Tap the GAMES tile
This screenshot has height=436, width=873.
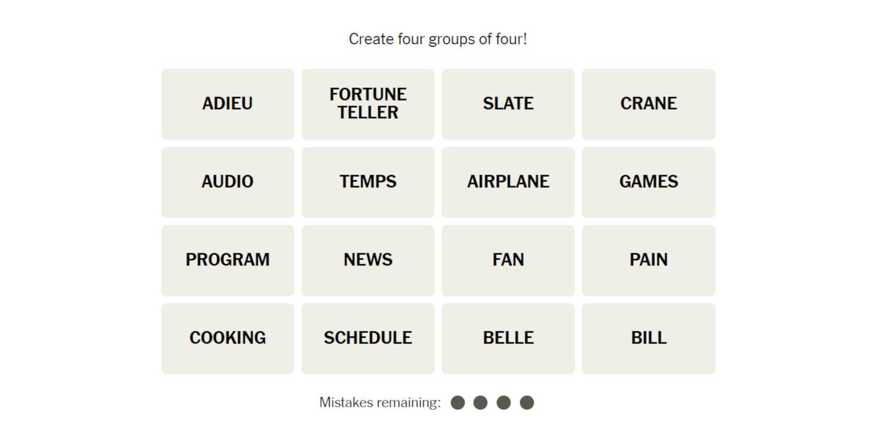point(648,182)
